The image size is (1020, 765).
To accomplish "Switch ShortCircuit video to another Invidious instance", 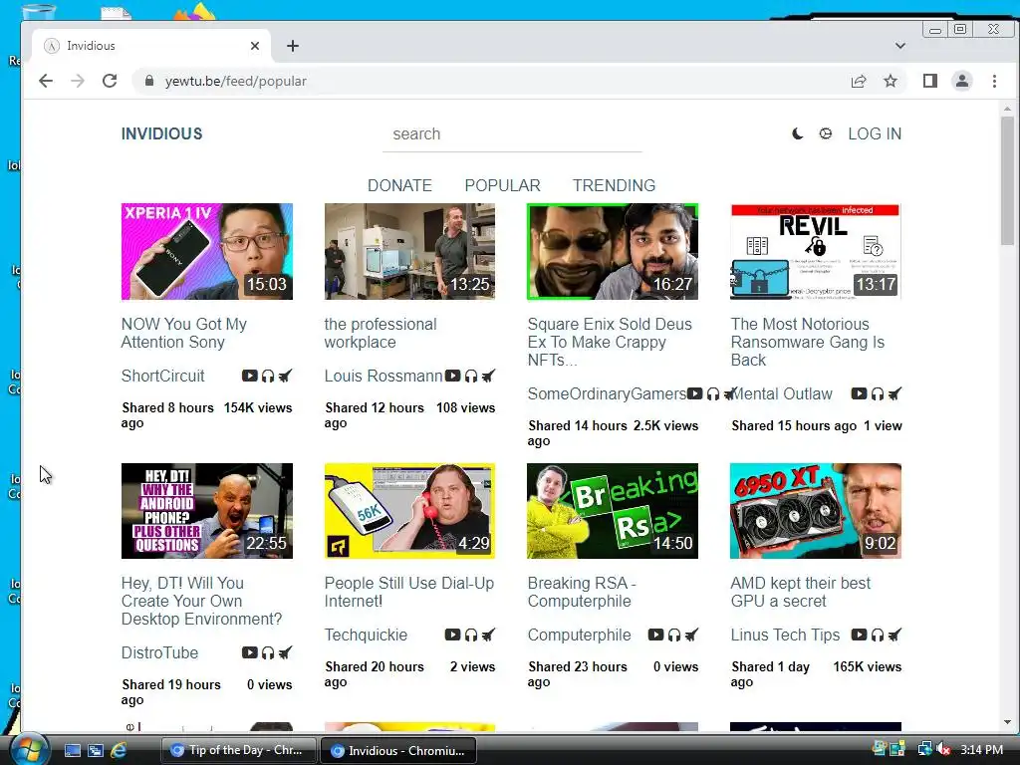I will [286, 376].
